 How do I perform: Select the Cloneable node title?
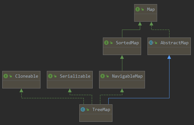27,76
